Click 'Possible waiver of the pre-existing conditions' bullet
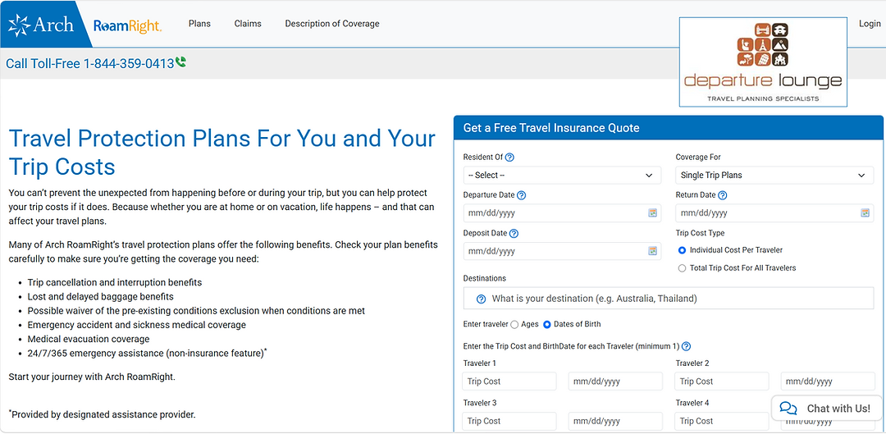Screen dimensions: 886x434 (196, 311)
